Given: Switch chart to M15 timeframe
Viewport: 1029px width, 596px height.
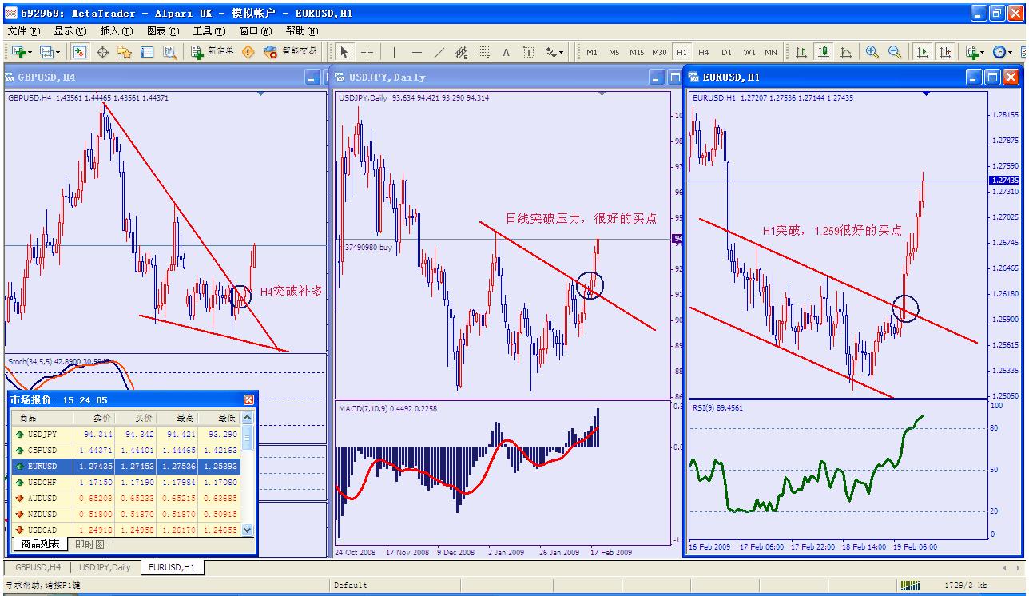Looking at the screenshot, I should point(637,52).
